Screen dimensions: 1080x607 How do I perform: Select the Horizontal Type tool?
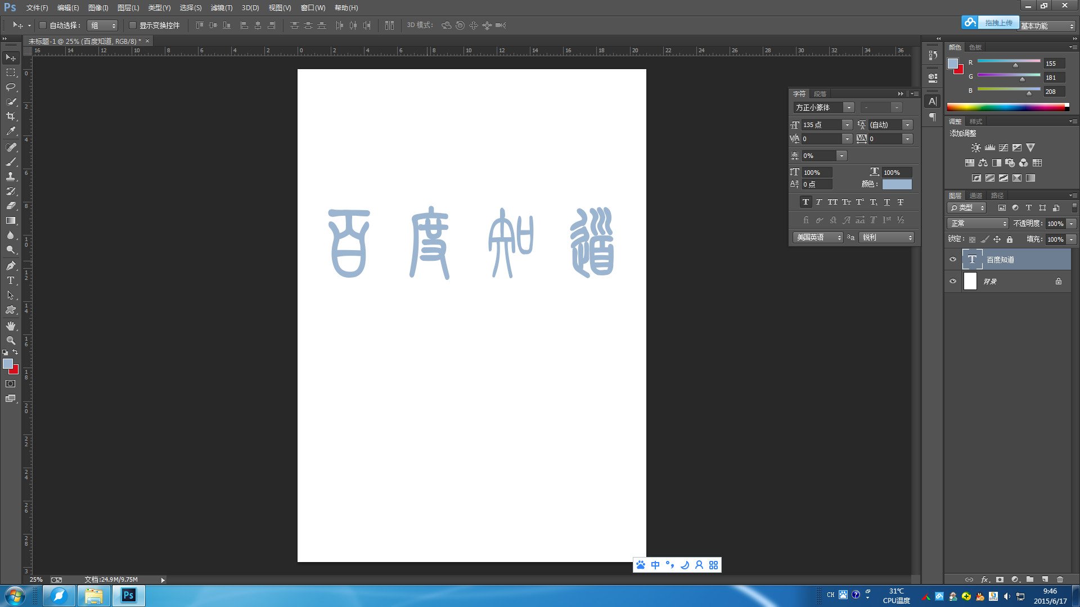10,280
